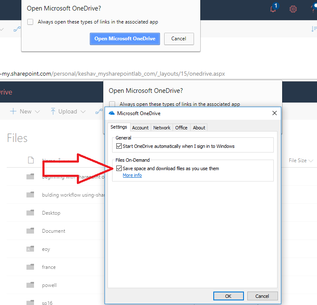Click the flow icon beside Upload
Screen dimensions: 317x305
point(99,111)
